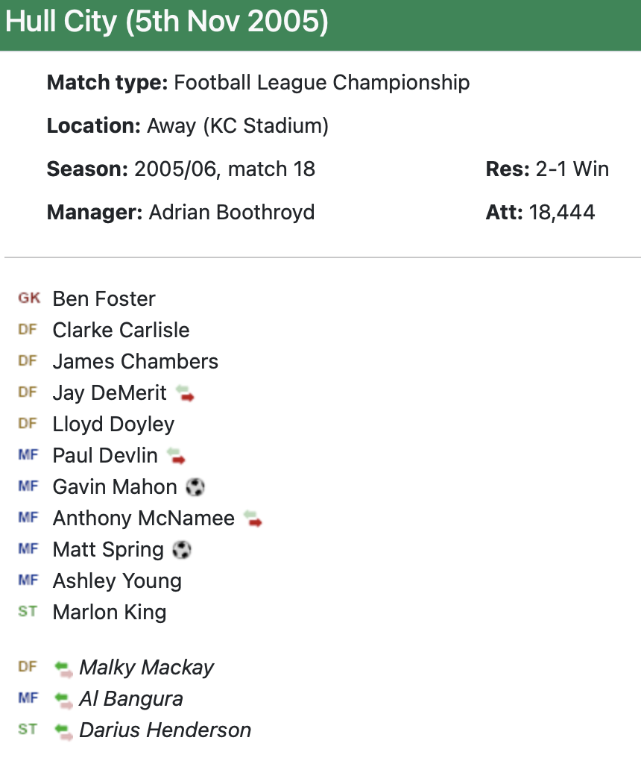The width and height of the screenshot is (641, 761).
Task: Open Clarke Carlisle's player page
Action: [x=121, y=331]
